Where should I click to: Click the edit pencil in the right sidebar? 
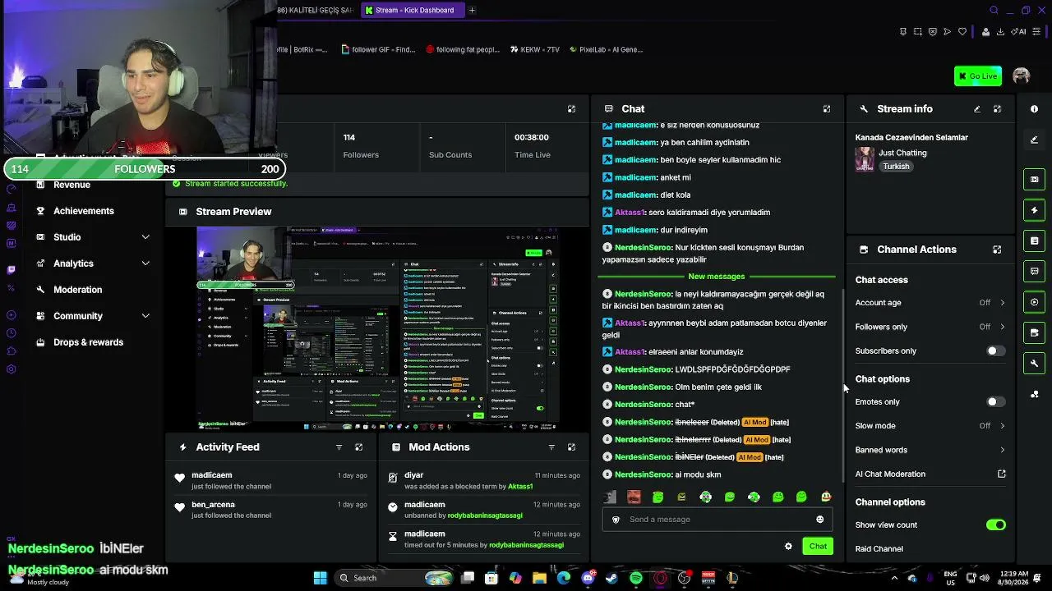click(1034, 140)
